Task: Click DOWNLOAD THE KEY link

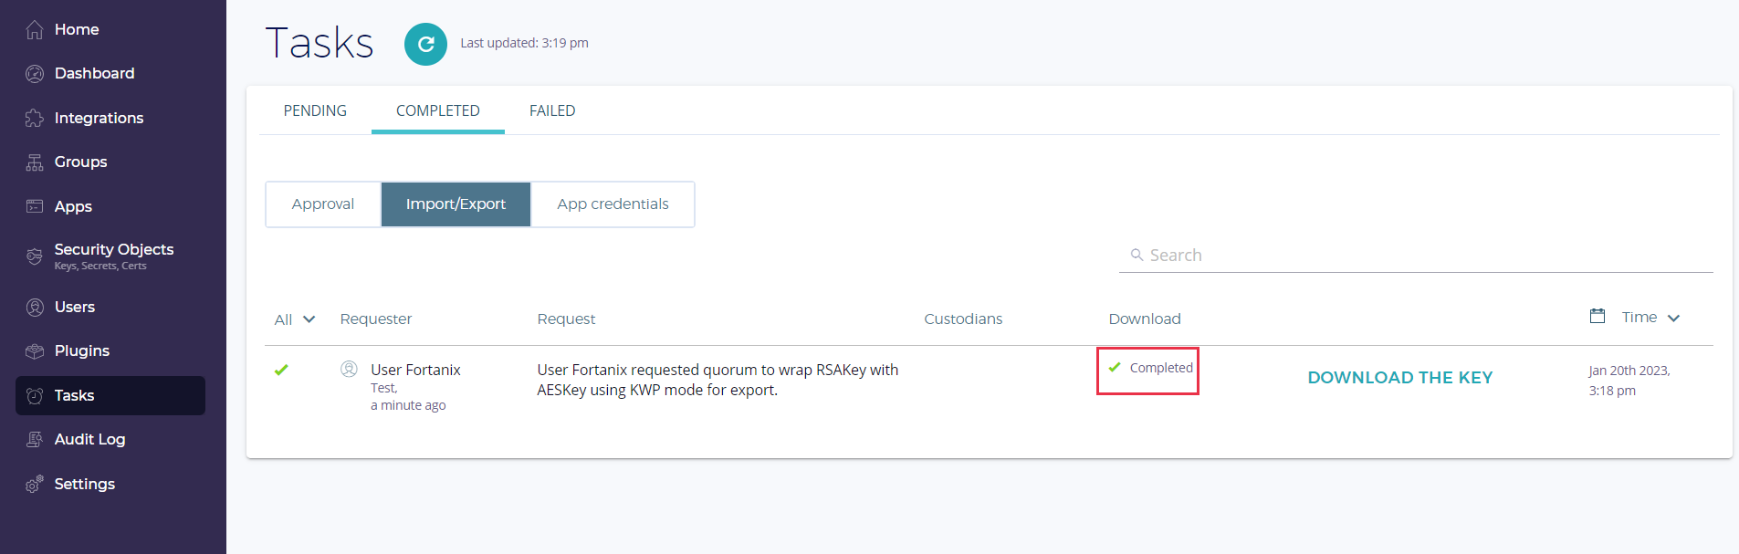Action: click(x=1399, y=378)
